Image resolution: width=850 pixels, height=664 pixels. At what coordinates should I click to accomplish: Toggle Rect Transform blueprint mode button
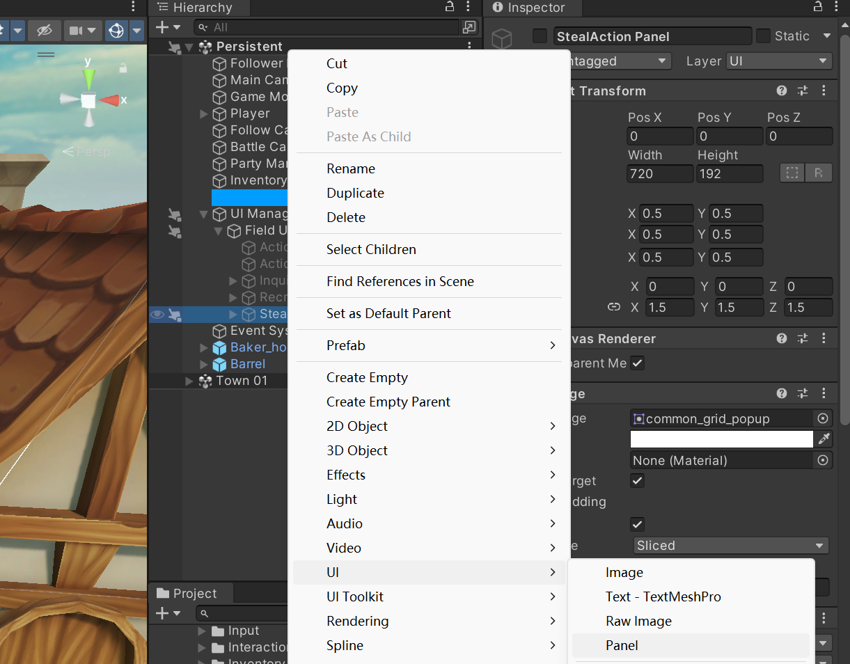click(792, 173)
